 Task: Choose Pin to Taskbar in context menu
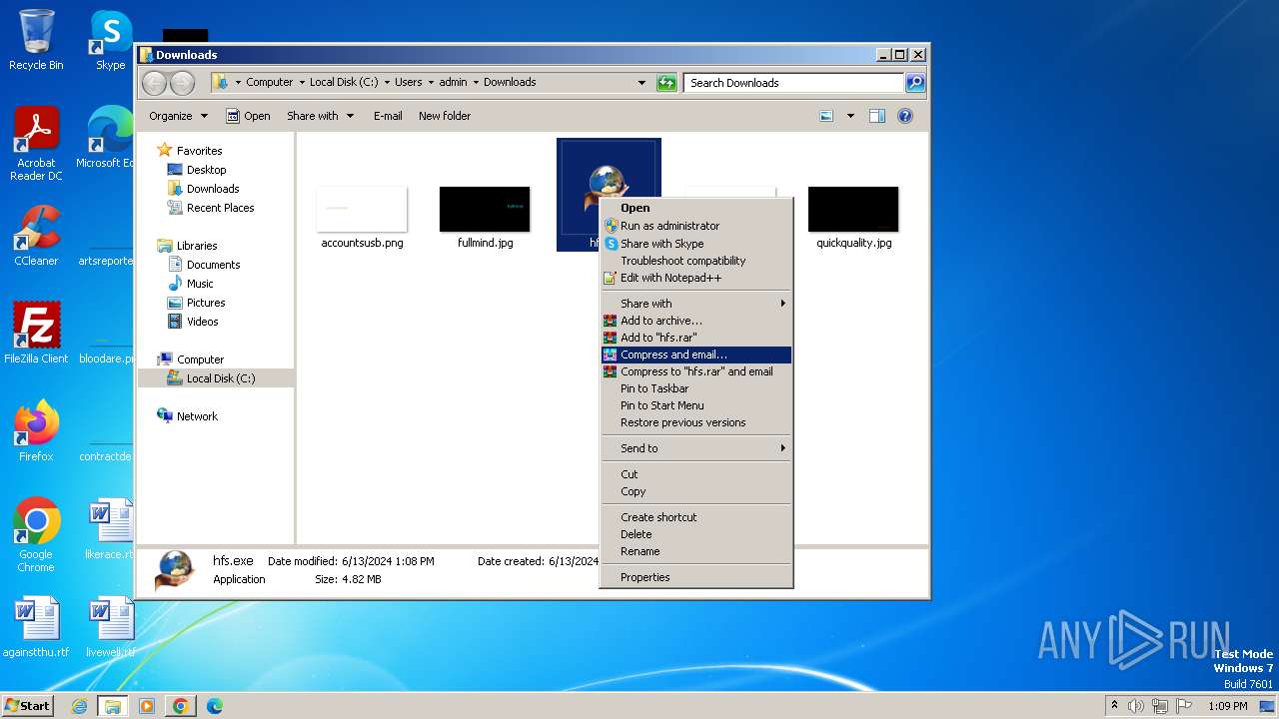(x=695, y=388)
